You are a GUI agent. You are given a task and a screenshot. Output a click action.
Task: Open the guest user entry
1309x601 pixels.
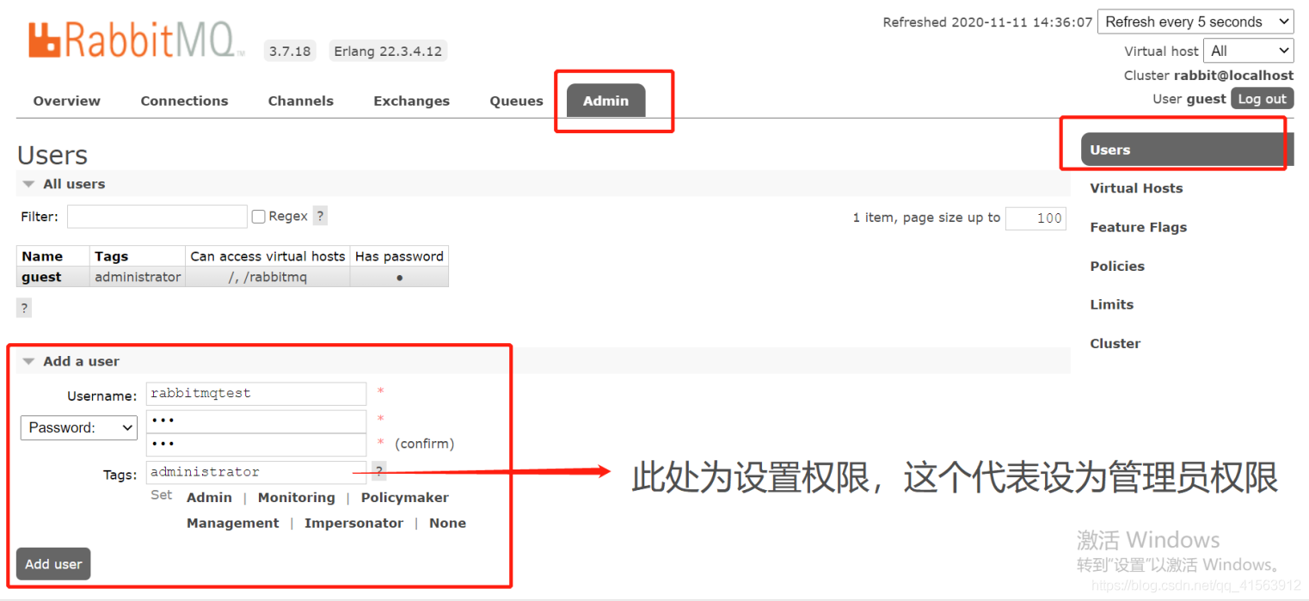(41, 277)
